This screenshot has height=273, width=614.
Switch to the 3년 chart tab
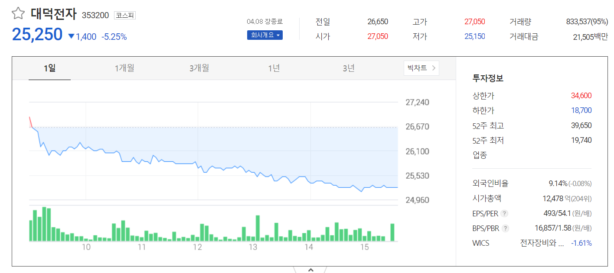[x=349, y=68]
